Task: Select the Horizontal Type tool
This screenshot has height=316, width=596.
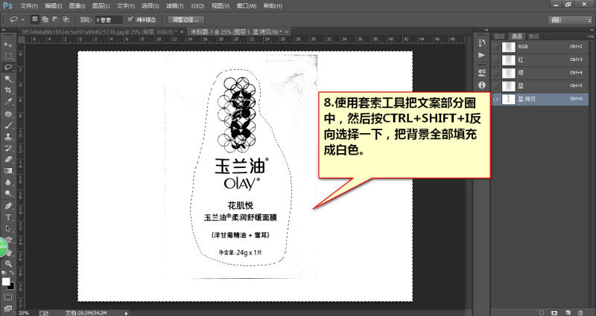Action: click(x=8, y=217)
